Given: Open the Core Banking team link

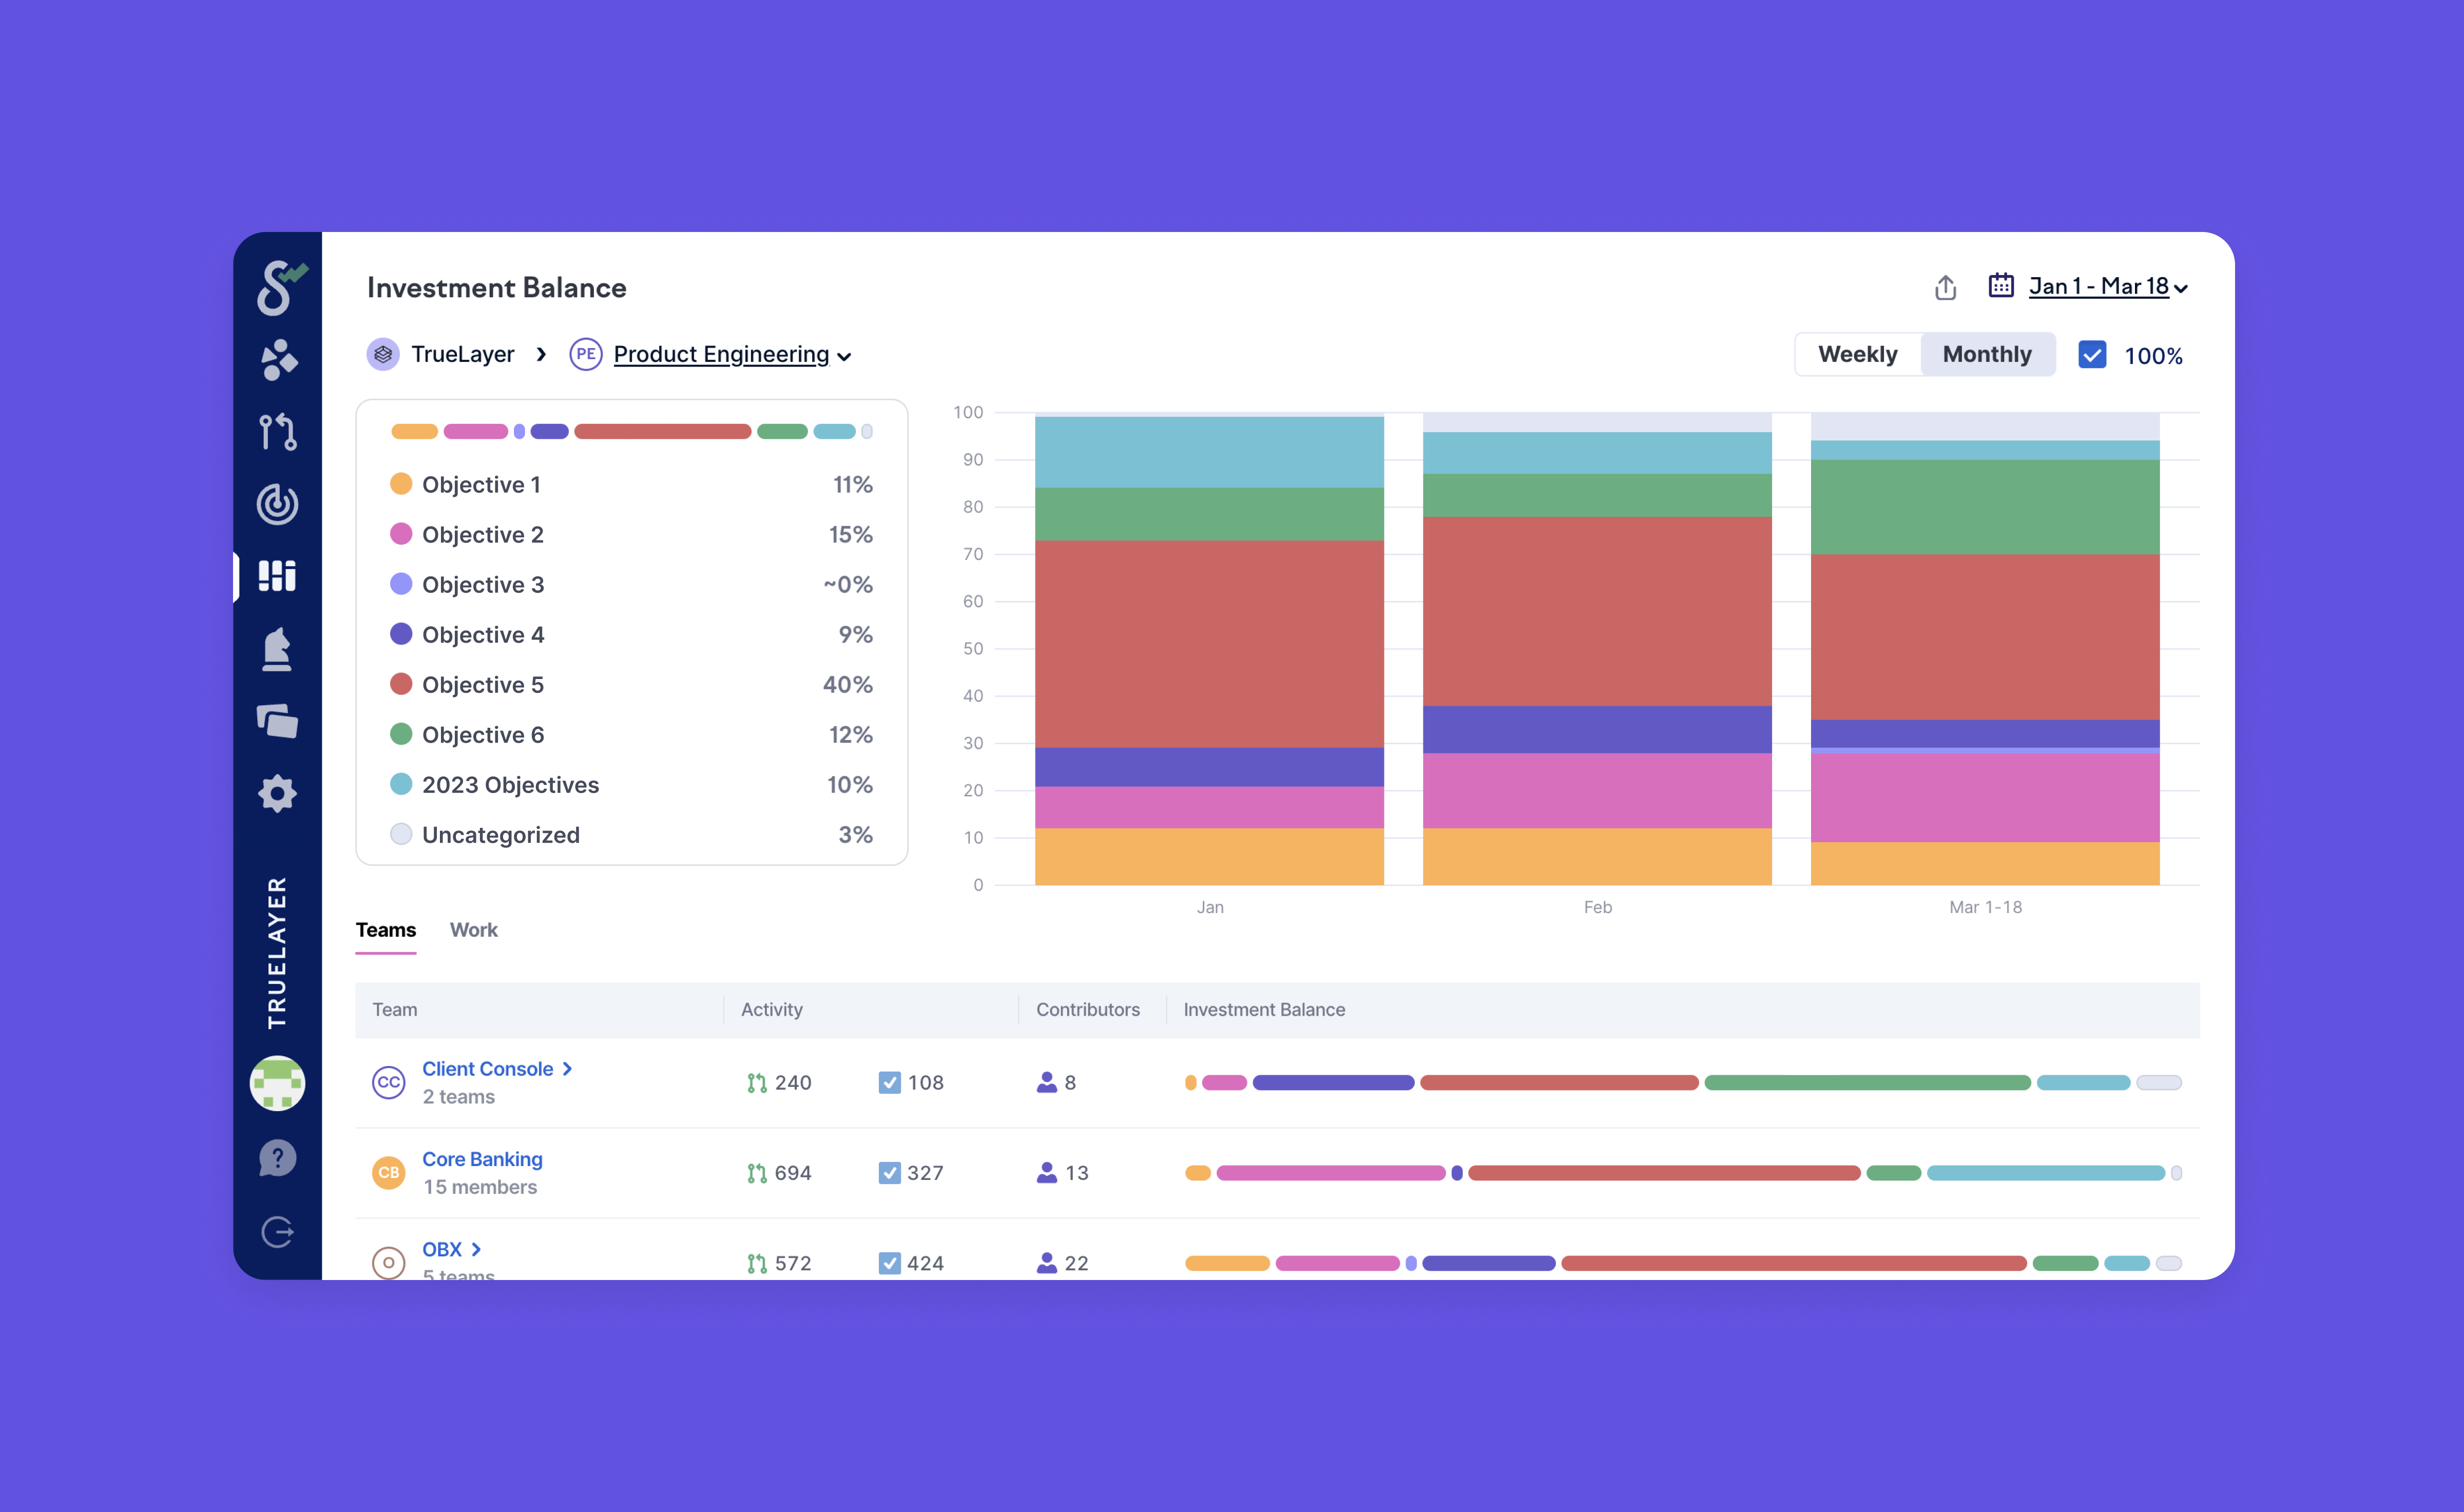Looking at the screenshot, I should click(x=482, y=1159).
